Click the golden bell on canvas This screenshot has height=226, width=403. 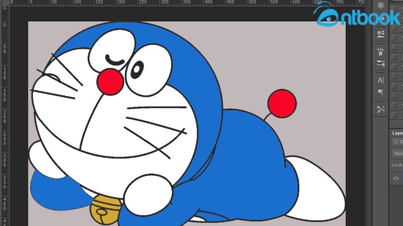click(x=106, y=209)
